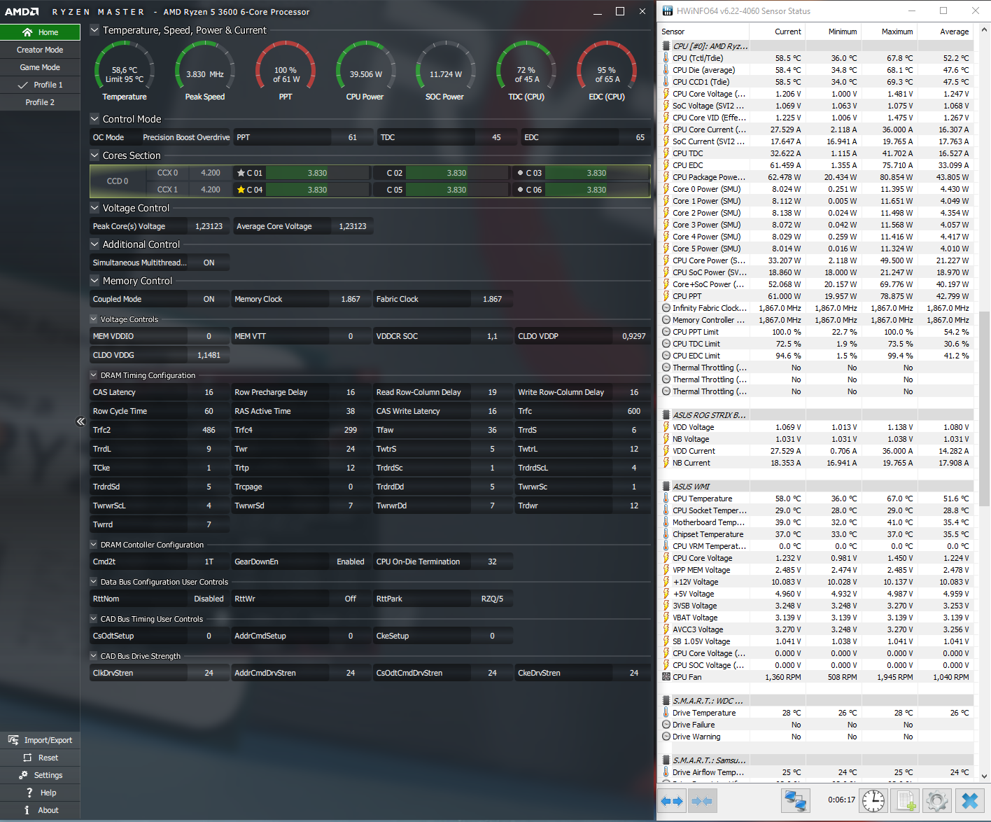Click the Minimum column header in HWiNFO
Screen dimensions: 991x822
point(834,32)
